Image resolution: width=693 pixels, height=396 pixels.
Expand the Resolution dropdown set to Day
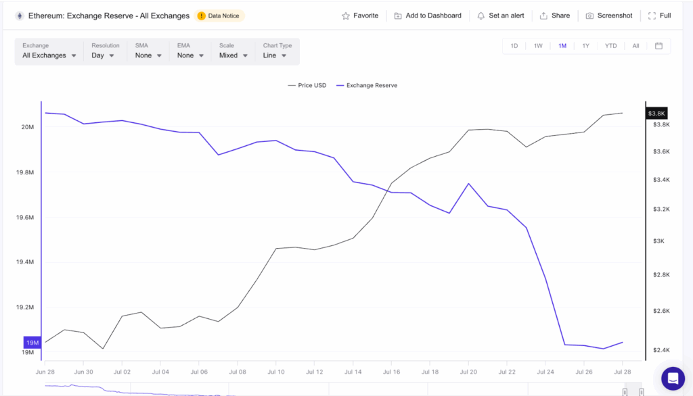point(104,51)
